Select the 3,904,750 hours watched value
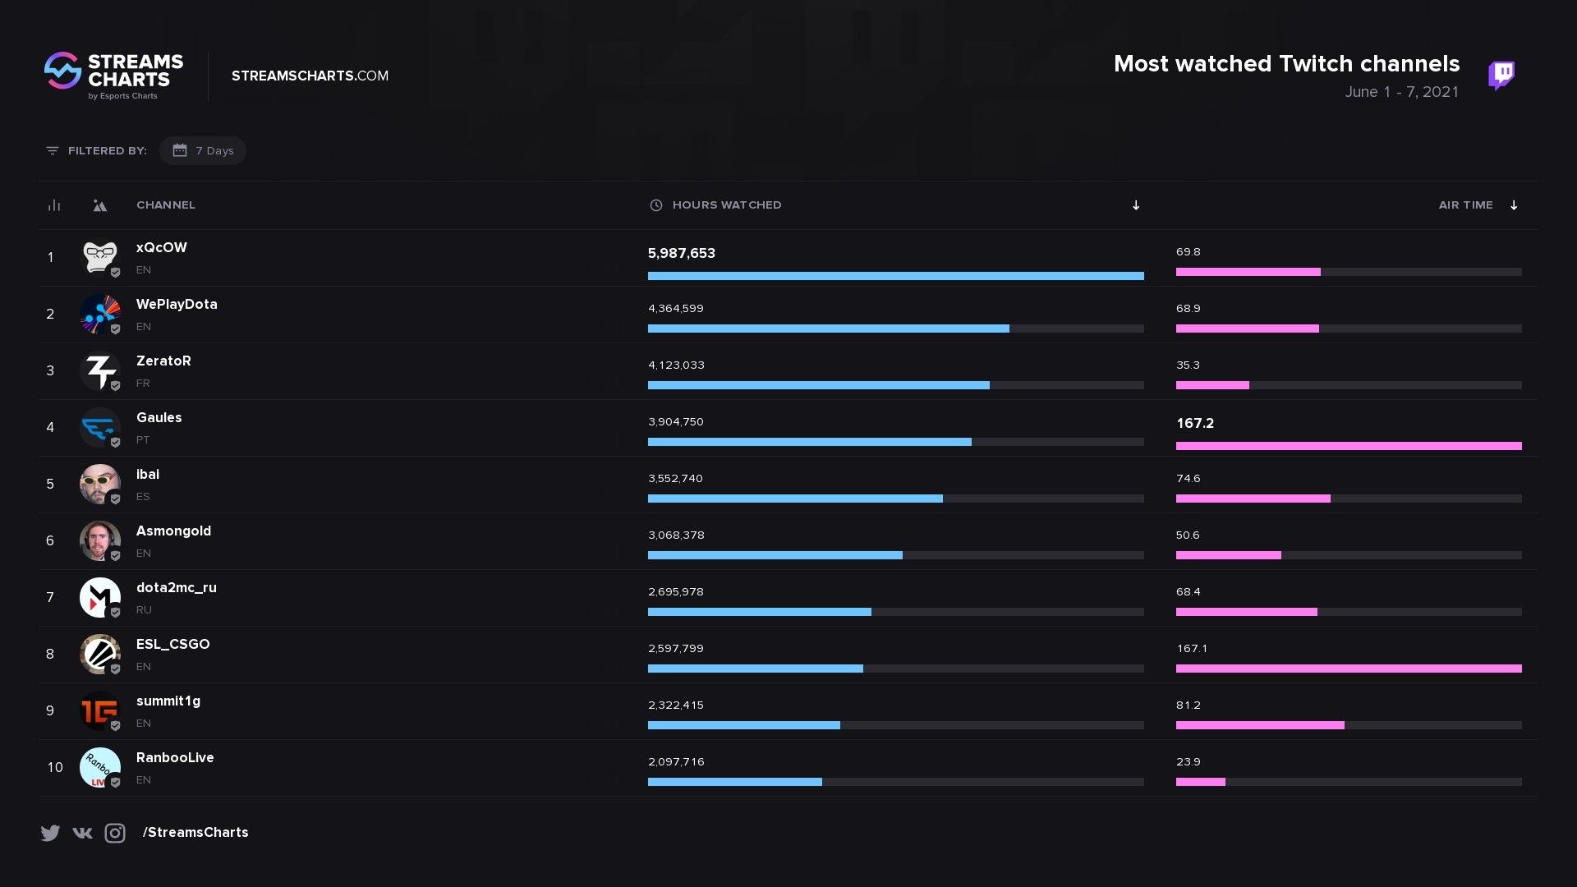Viewport: 1577px width, 887px height. 676,421
